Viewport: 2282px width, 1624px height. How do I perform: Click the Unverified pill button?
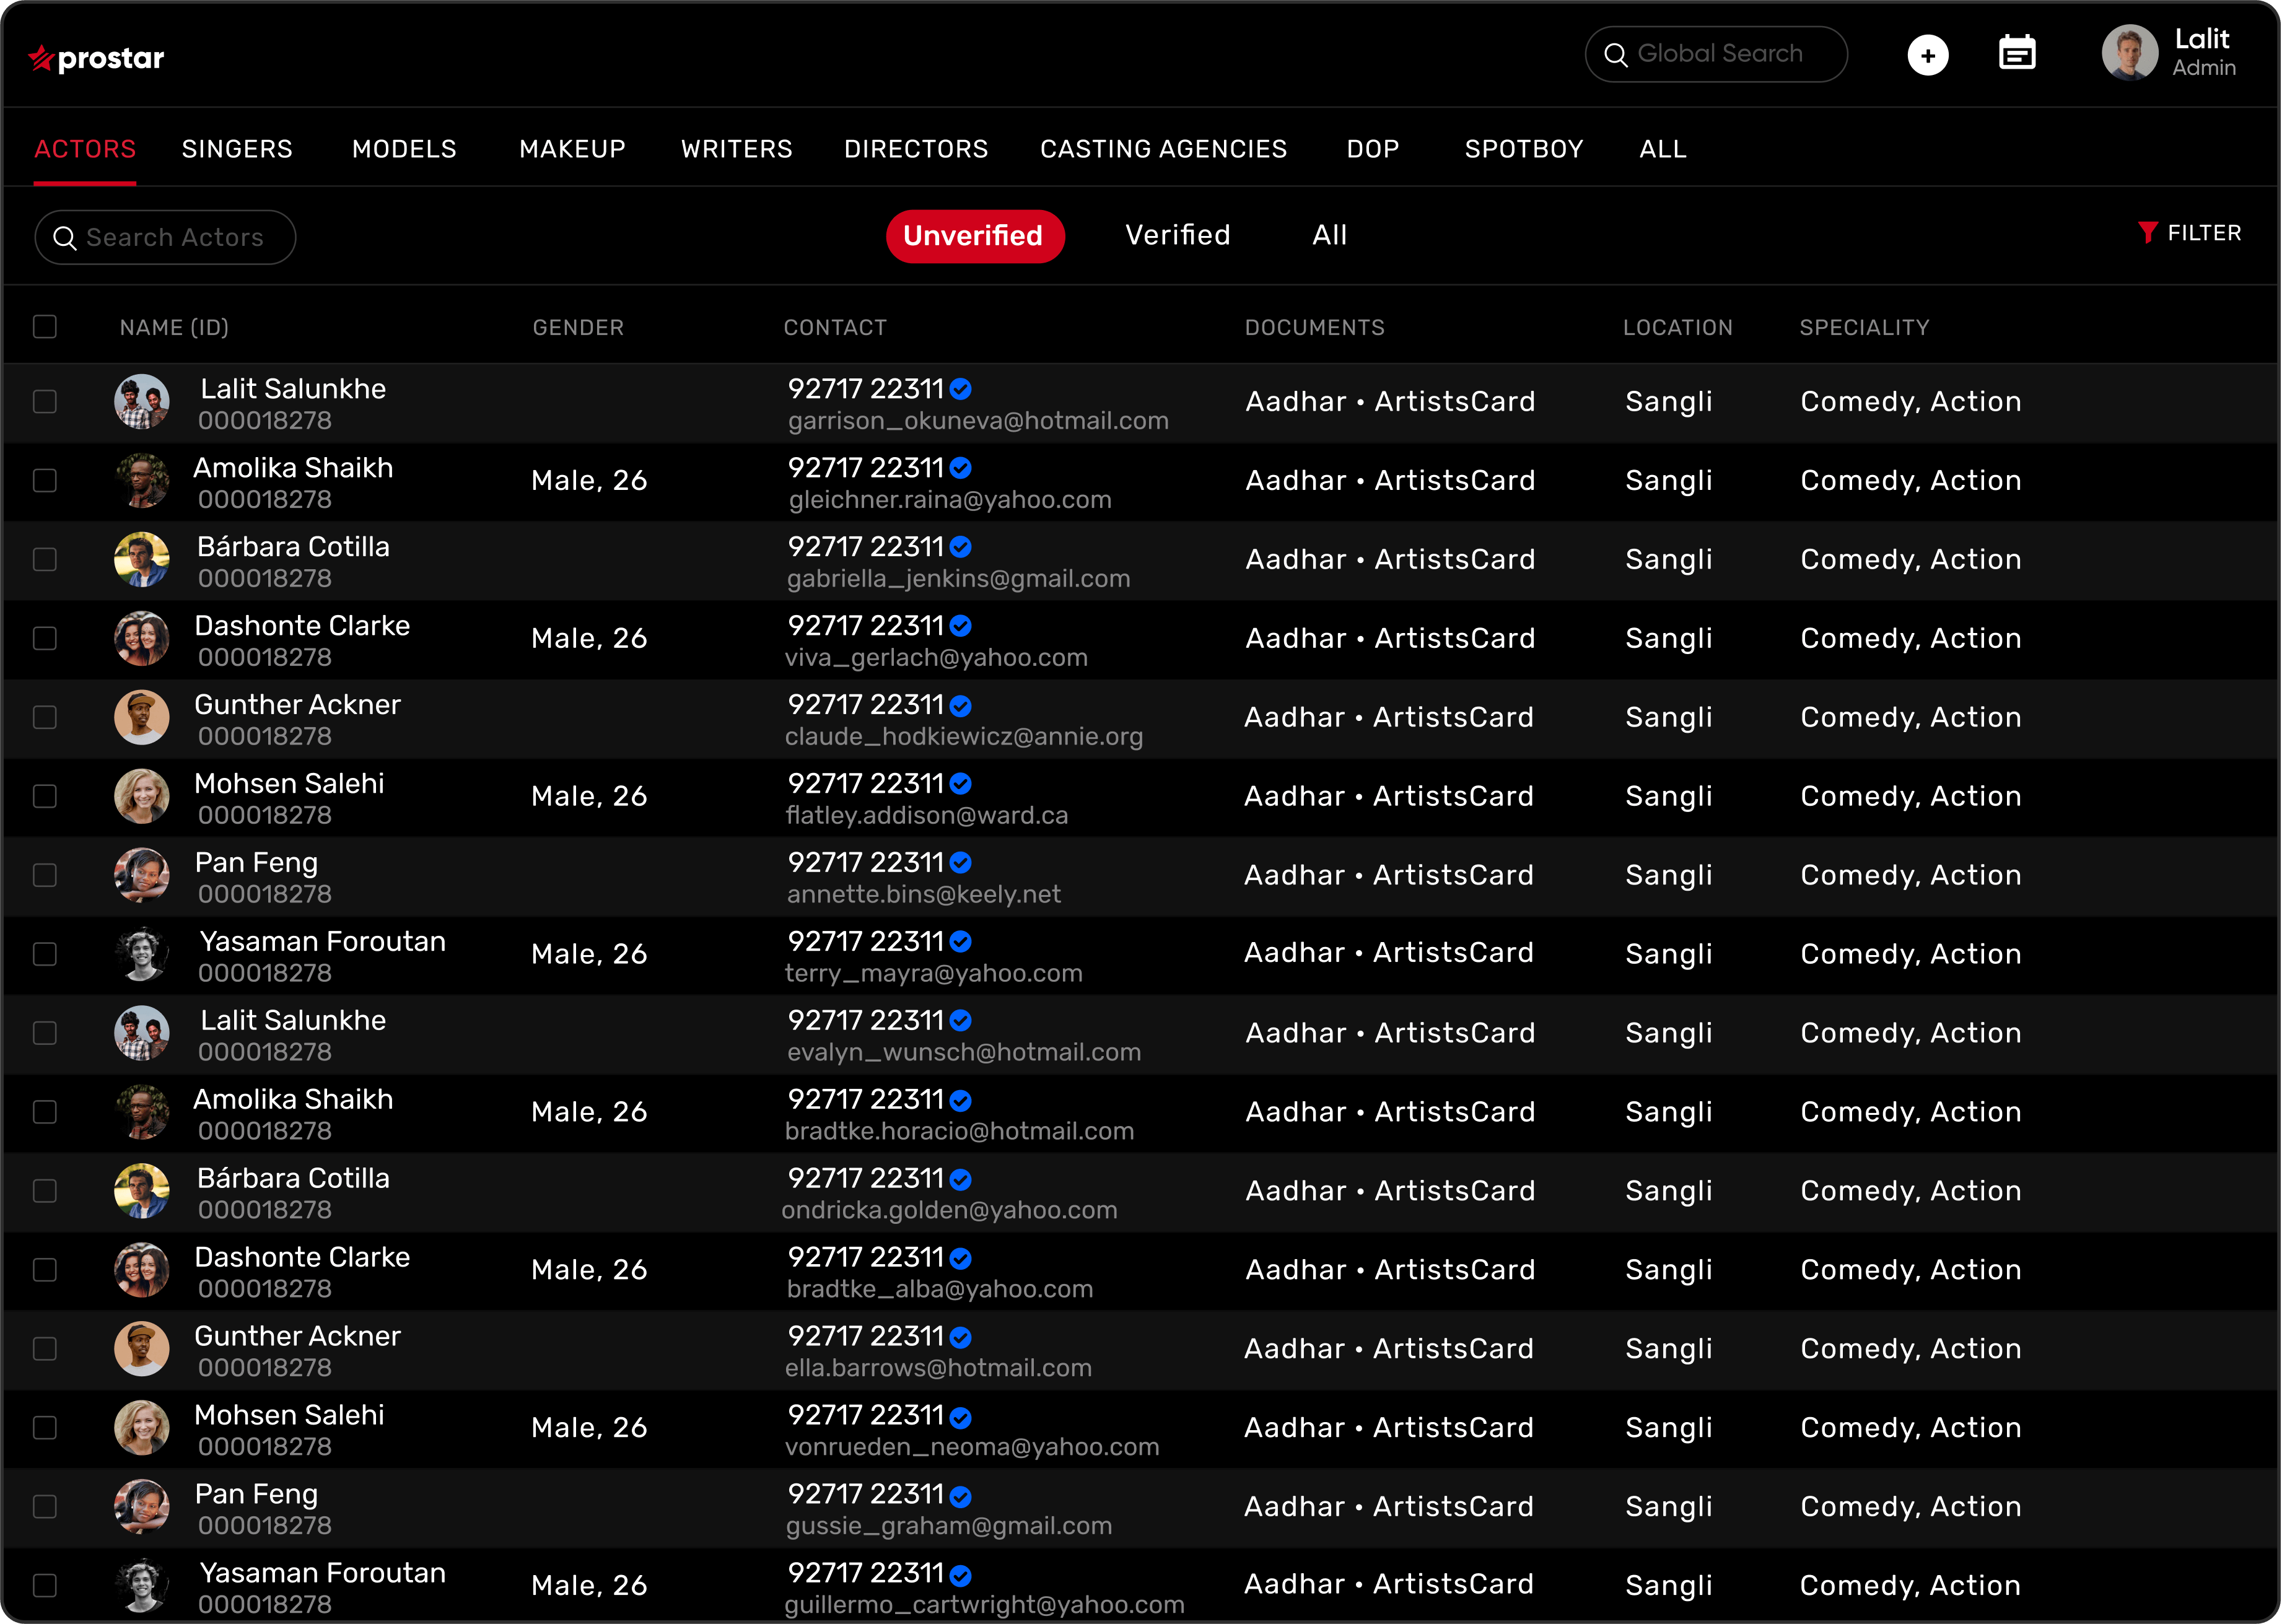pos(974,236)
